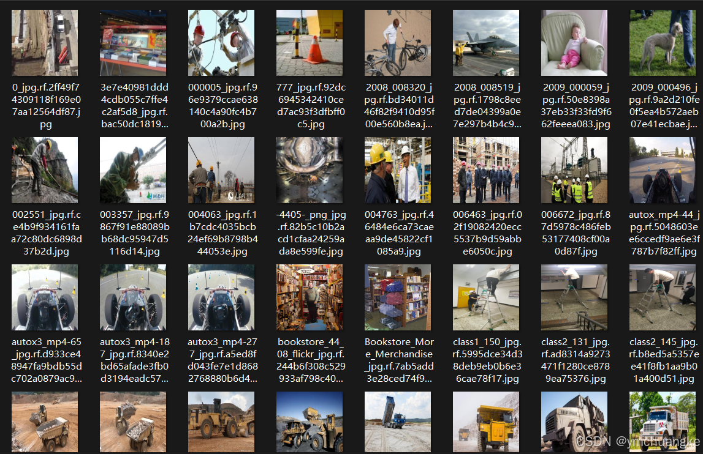The width and height of the screenshot is (703, 454).
Task: Select the Bookstore_More_Merchandise thumbnail
Action: tap(398, 297)
